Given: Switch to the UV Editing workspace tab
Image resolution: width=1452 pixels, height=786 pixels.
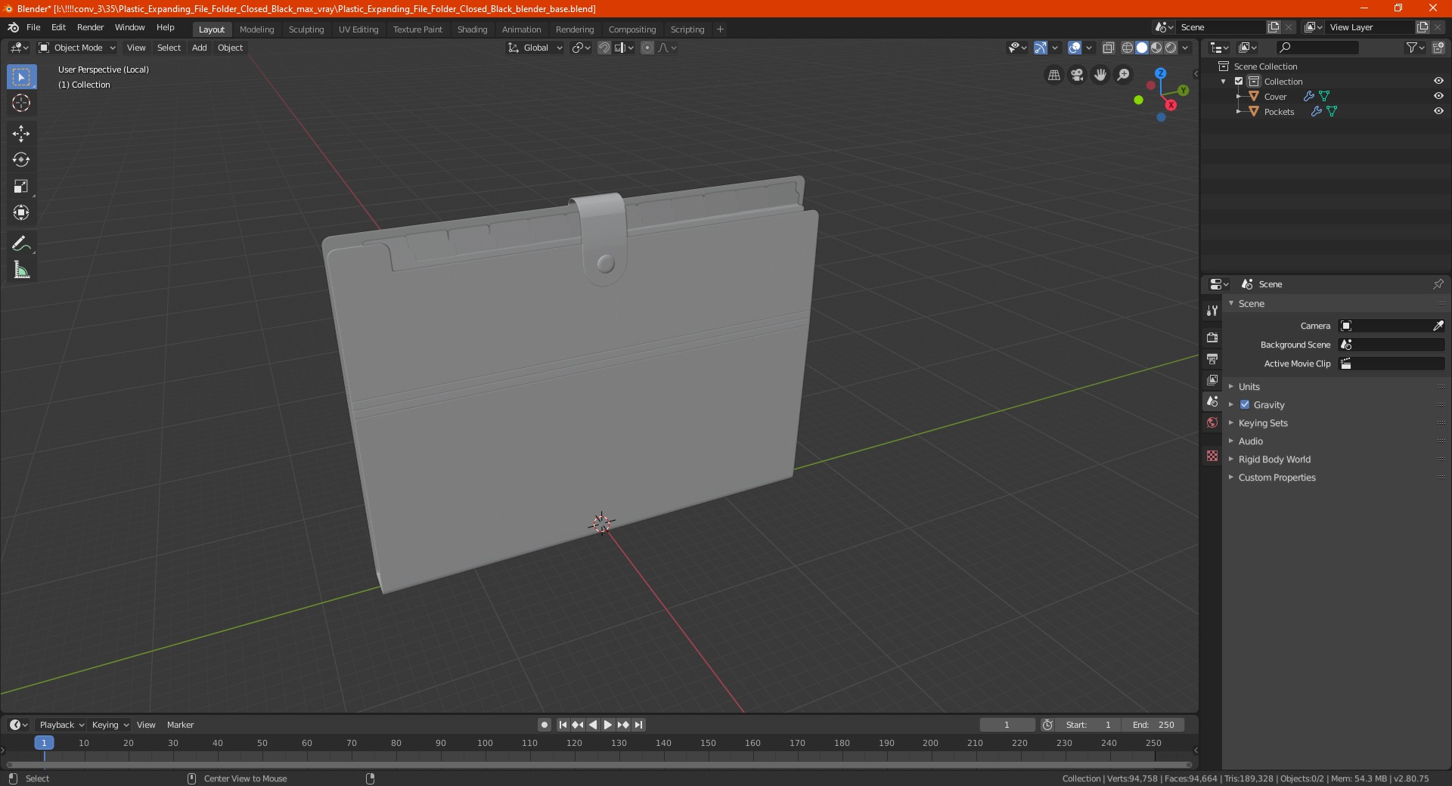Looking at the screenshot, I should point(358,29).
